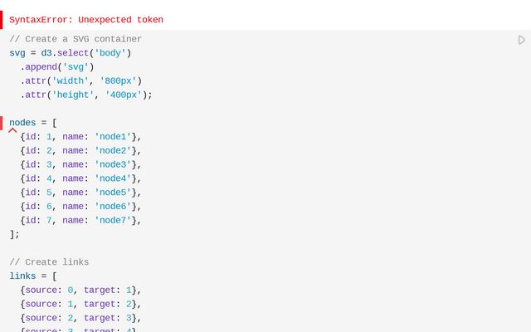The width and height of the screenshot is (531, 332).
Task: Click the line 'source: 2, target: 3'
Action: [x=80, y=318]
